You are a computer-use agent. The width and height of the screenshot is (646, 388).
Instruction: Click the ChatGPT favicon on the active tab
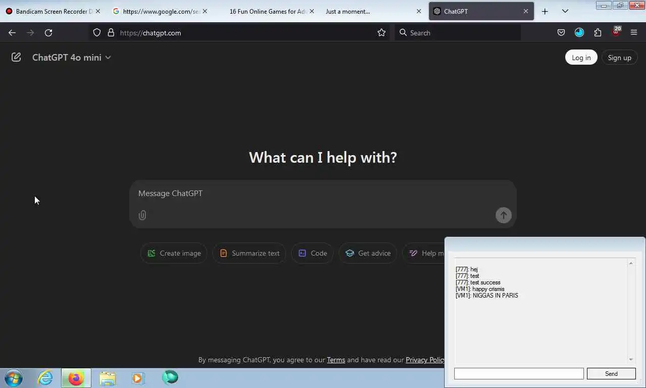tap(437, 11)
